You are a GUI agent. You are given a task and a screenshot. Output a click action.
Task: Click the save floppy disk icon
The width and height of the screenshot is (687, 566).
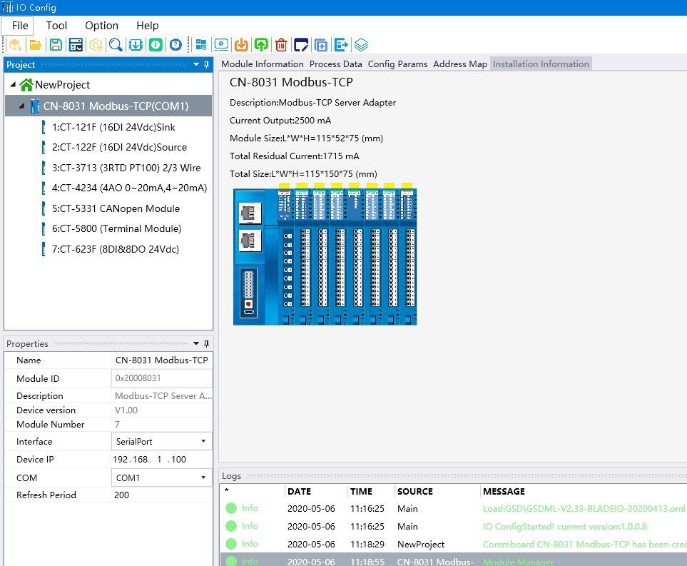[56, 45]
